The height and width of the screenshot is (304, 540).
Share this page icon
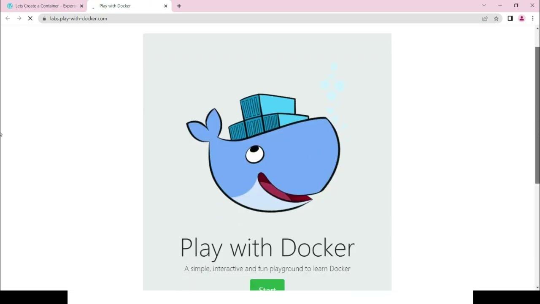[485, 19]
